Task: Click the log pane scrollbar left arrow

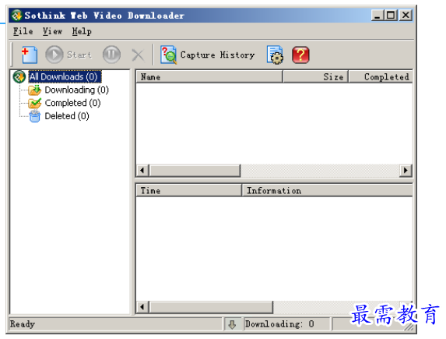Action: (x=142, y=307)
